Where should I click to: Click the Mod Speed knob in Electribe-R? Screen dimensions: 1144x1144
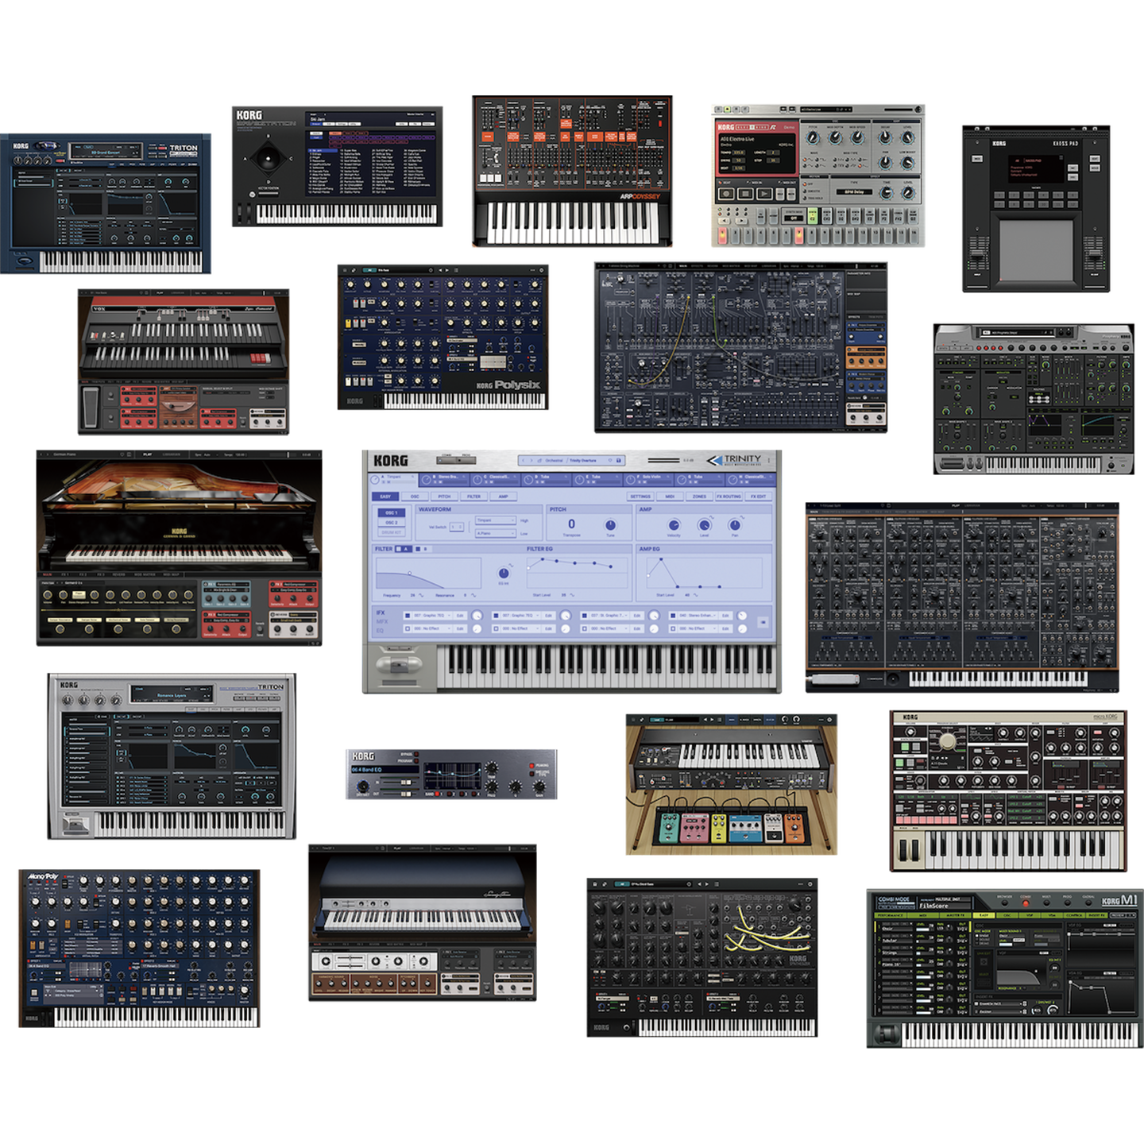point(858,138)
